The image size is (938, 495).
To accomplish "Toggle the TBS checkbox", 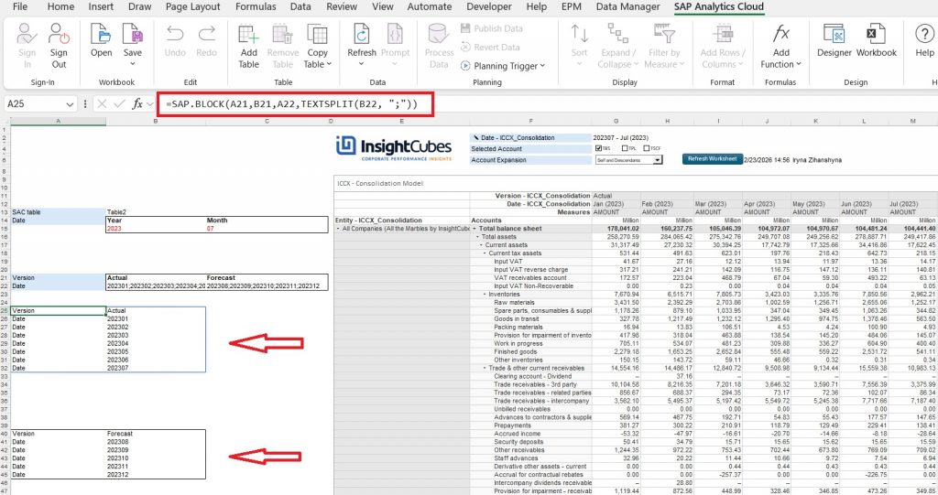I will click(x=598, y=148).
